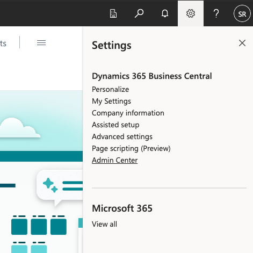Open Advanced settings
The height and width of the screenshot is (253, 253).
(x=122, y=136)
